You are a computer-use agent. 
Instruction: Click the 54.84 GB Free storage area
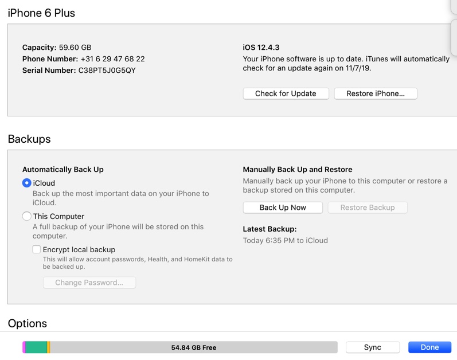[194, 347]
